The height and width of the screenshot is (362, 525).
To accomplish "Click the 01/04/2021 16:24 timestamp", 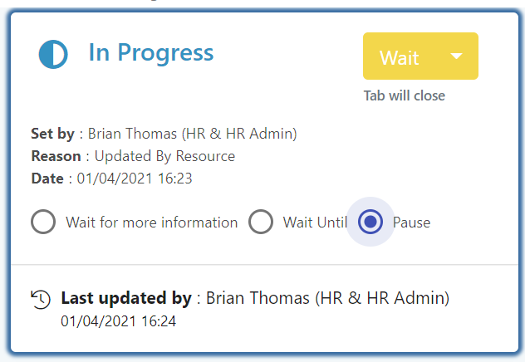I will coord(118,320).
